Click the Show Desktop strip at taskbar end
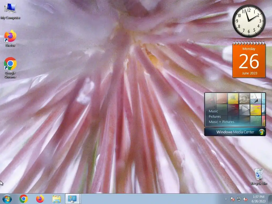Viewport: 272px width, 204px height. coord(271,199)
